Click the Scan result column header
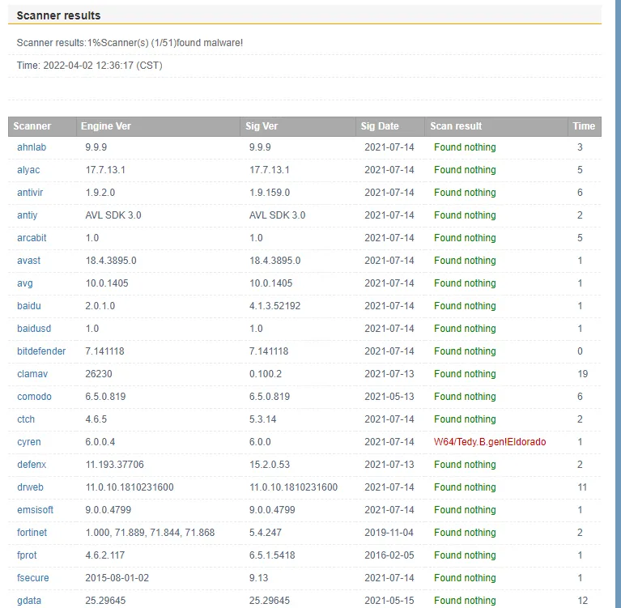Viewport: 621px width, 608px height. pyautogui.click(x=456, y=126)
